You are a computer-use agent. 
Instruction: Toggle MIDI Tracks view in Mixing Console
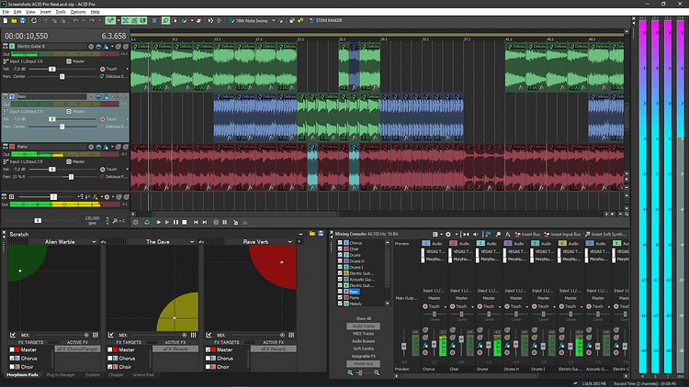tap(364, 334)
